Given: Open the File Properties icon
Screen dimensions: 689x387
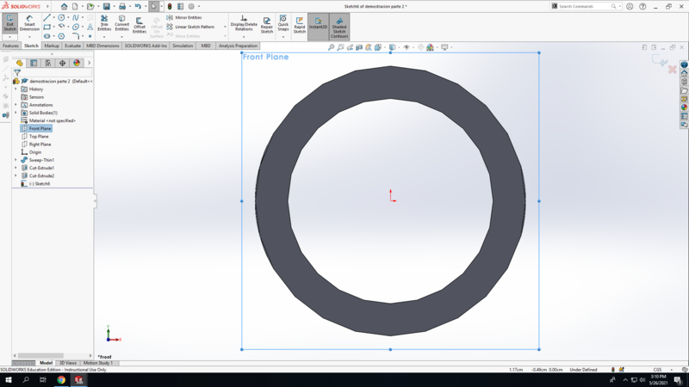Looking at the screenshot, I should (181, 7).
